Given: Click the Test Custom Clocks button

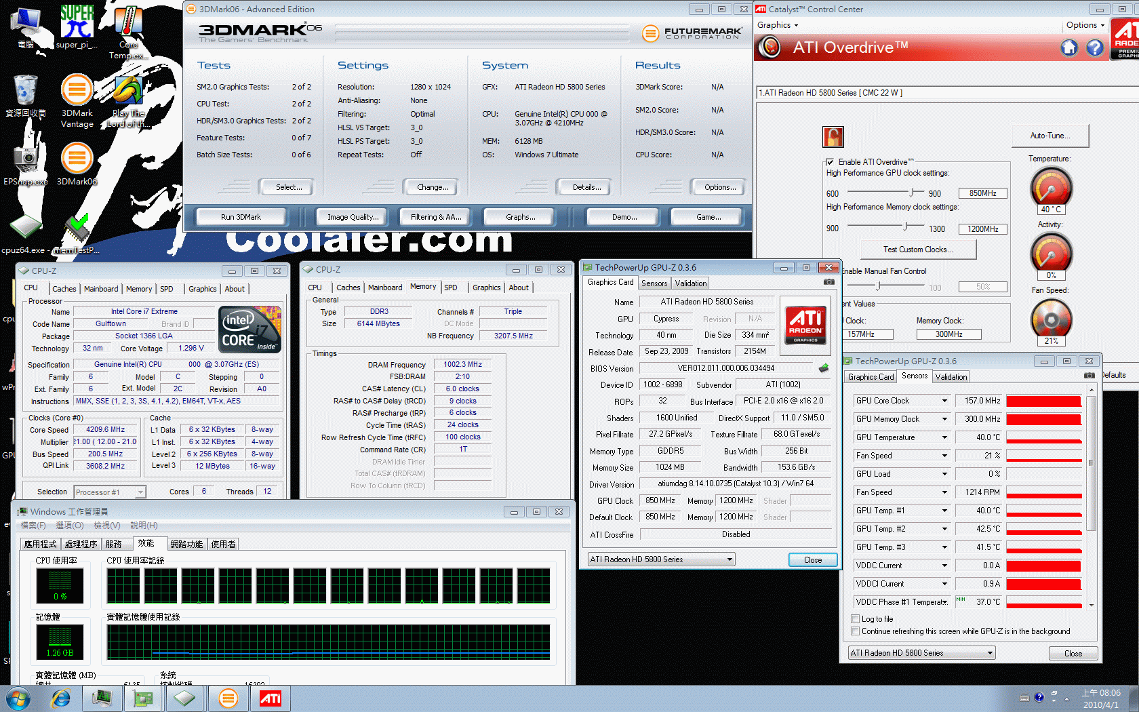Looking at the screenshot, I should click(918, 250).
